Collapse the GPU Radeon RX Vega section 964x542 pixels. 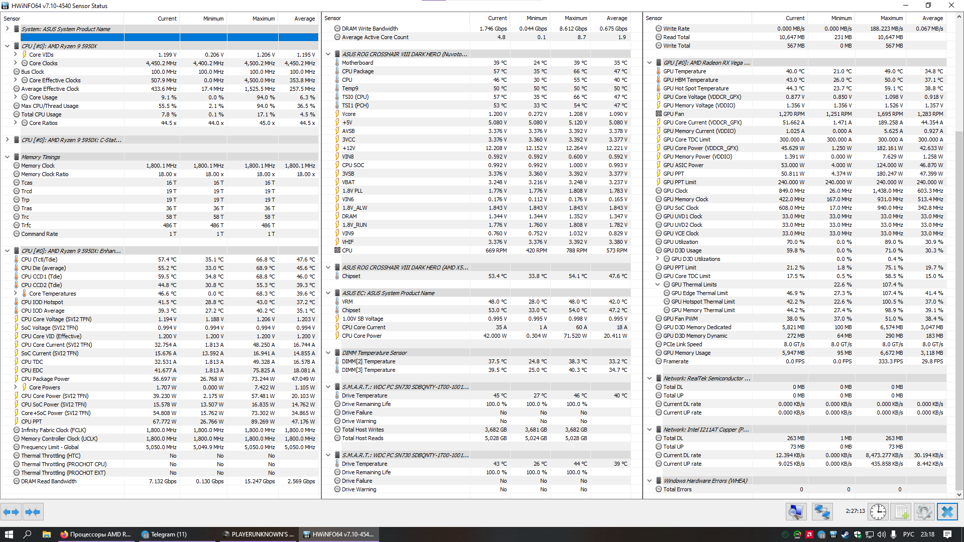coord(649,63)
